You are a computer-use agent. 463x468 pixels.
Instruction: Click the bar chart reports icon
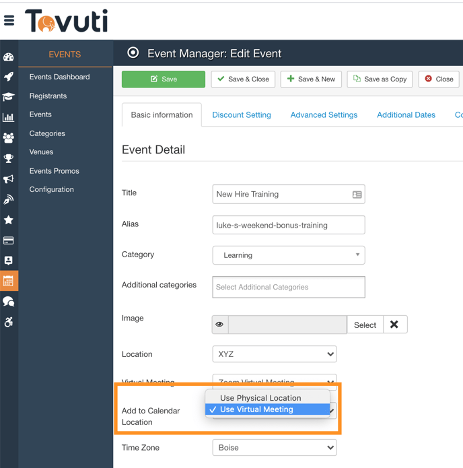[9, 117]
